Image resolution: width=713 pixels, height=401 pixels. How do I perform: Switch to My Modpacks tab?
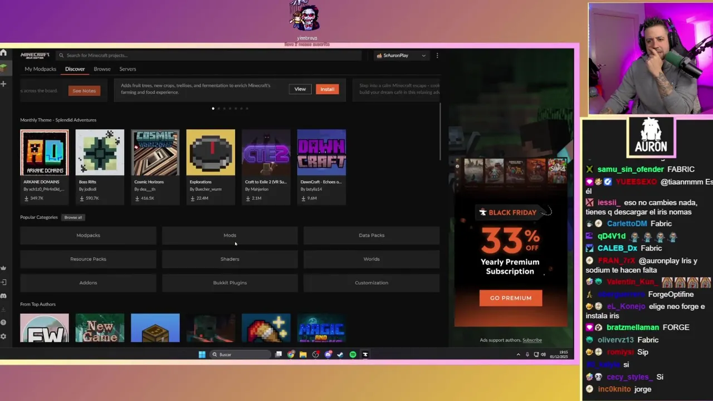(40, 69)
